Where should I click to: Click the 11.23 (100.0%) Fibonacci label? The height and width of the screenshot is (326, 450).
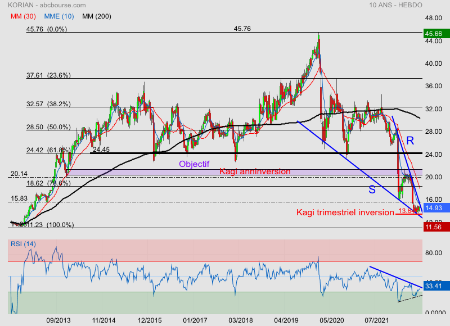pos(50,225)
